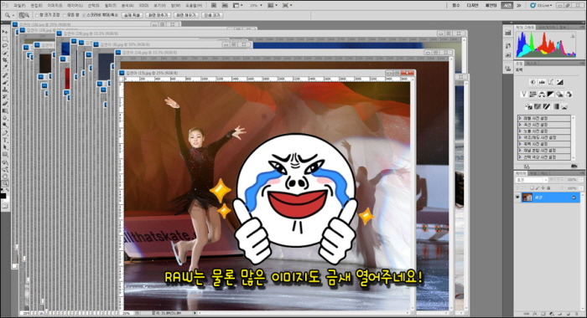
Task: Select the Brush tool
Action: (x=5, y=82)
